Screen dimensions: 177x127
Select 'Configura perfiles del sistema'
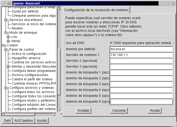click(34, 109)
